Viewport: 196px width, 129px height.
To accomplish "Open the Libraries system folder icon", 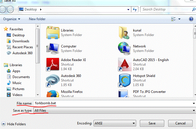I will coord(53,33).
